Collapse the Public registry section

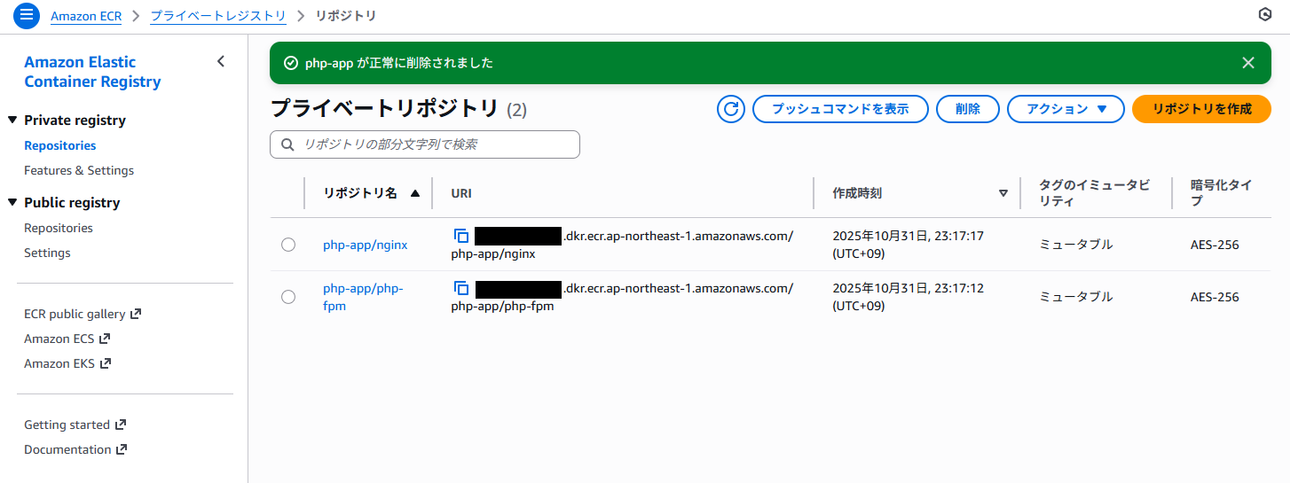(12, 203)
